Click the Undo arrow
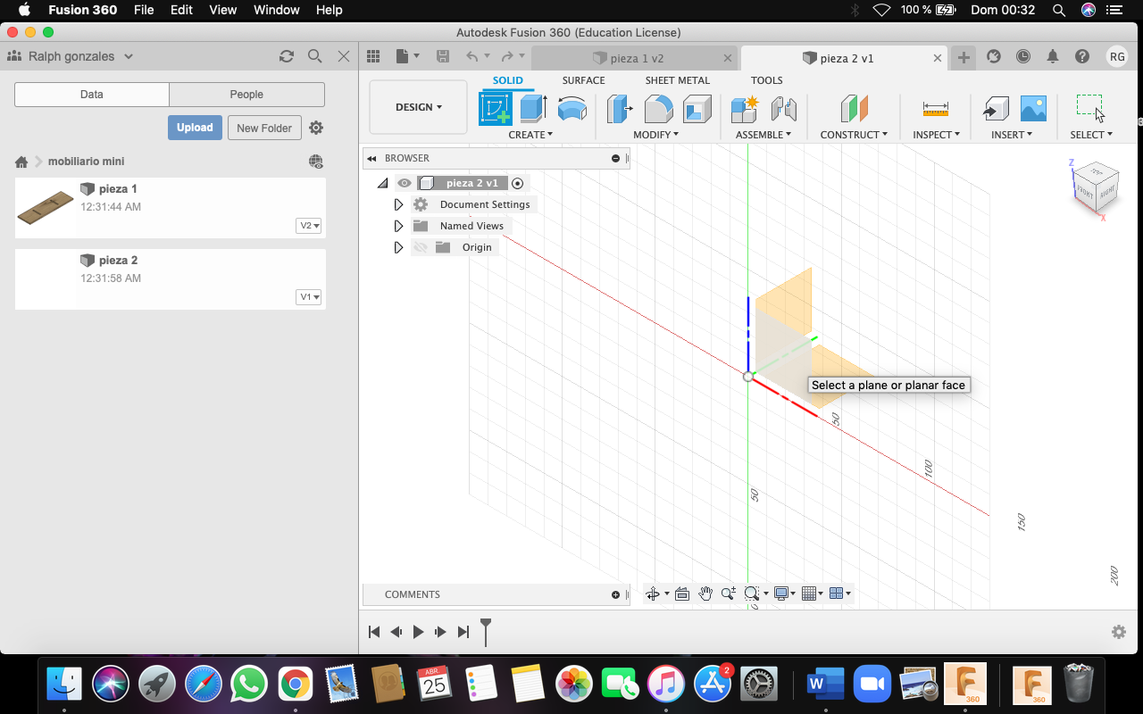The height and width of the screenshot is (714, 1143). [x=471, y=56]
